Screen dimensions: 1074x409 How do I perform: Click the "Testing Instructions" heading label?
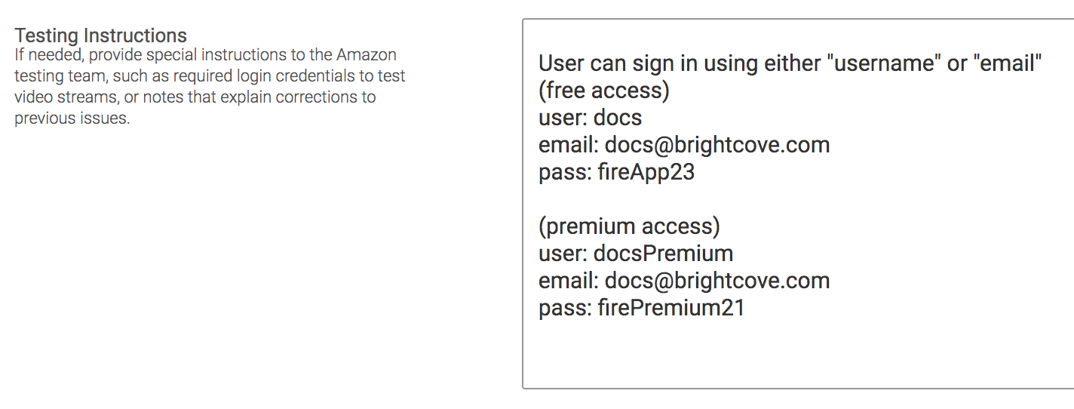[x=100, y=35]
